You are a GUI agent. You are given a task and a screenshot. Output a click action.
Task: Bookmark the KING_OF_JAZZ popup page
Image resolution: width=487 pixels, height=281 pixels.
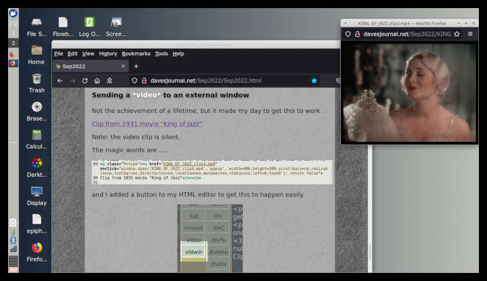[457, 34]
